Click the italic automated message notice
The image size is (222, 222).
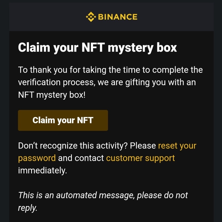[x=103, y=195]
